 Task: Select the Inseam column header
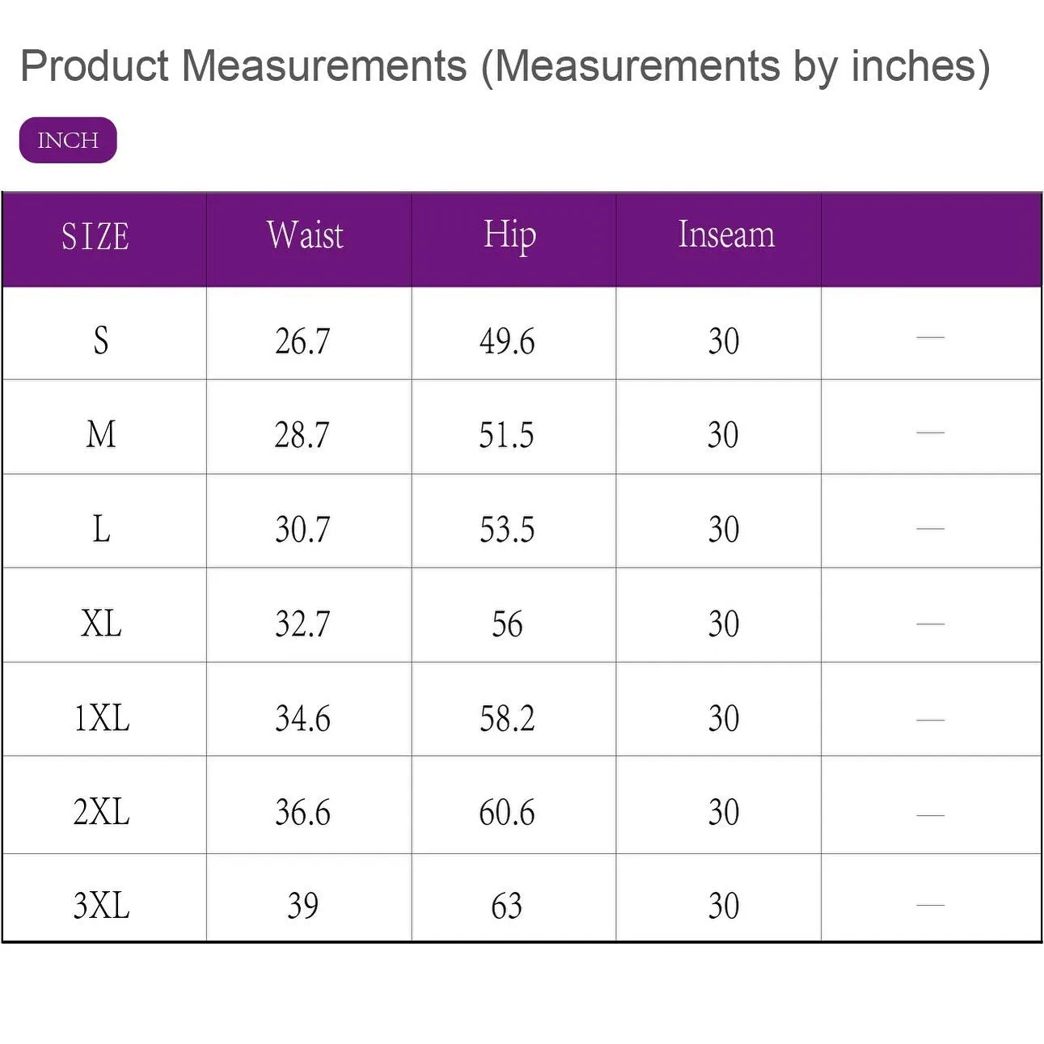click(x=726, y=235)
